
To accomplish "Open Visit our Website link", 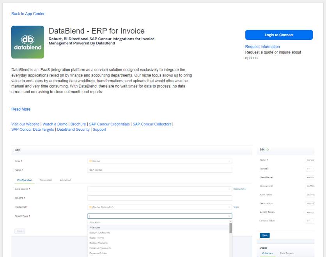I will pyautogui.click(x=25, y=124).
